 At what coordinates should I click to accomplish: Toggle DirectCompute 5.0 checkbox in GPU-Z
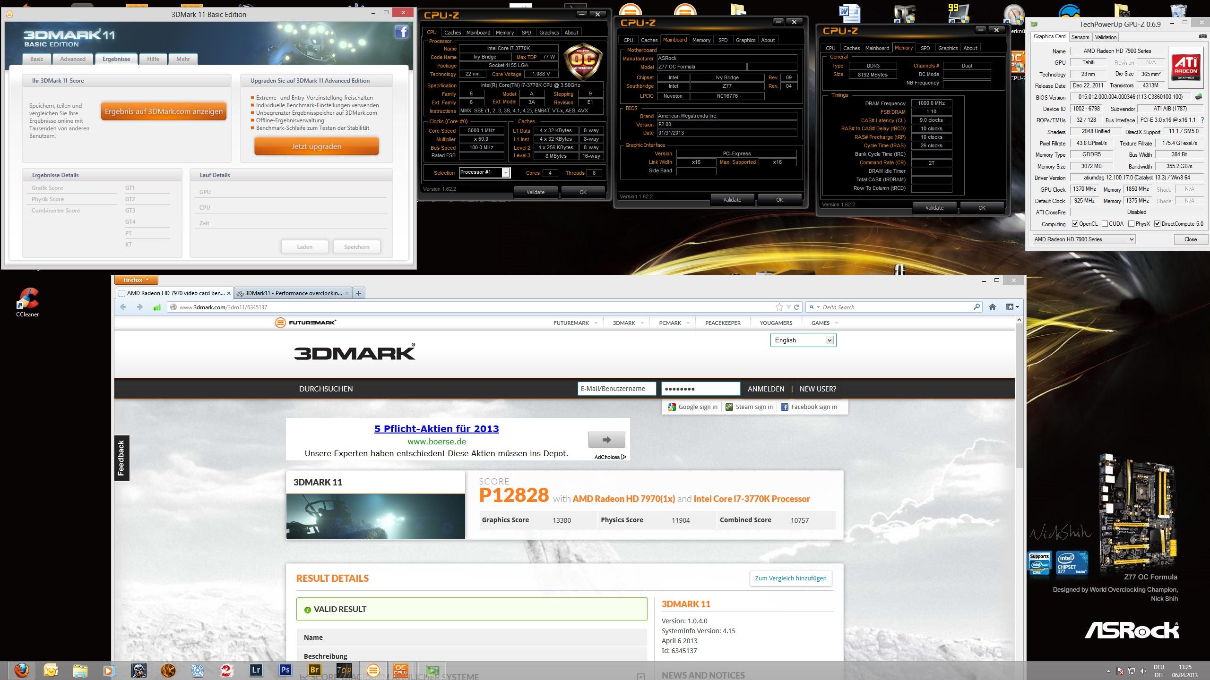tap(1158, 224)
